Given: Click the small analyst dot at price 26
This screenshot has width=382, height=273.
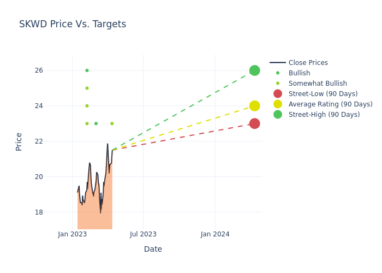Looking at the screenshot, I should [87, 70].
